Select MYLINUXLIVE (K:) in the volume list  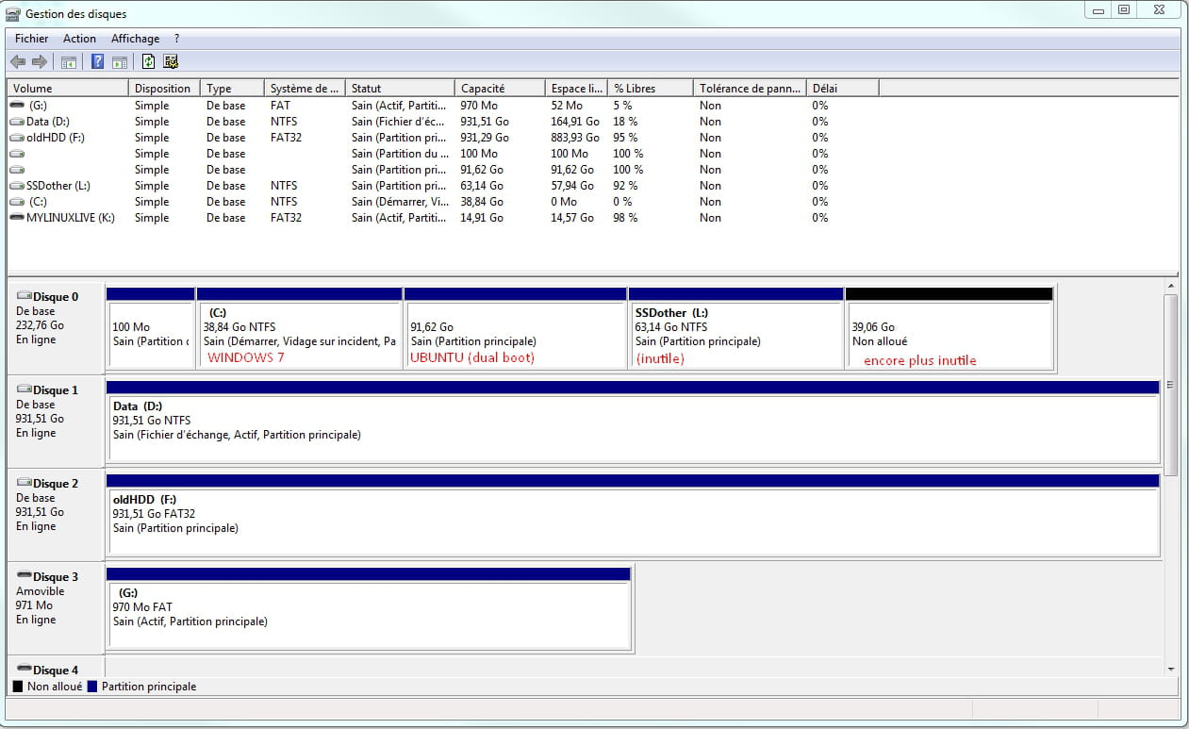pyautogui.click(x=70, y=218)
